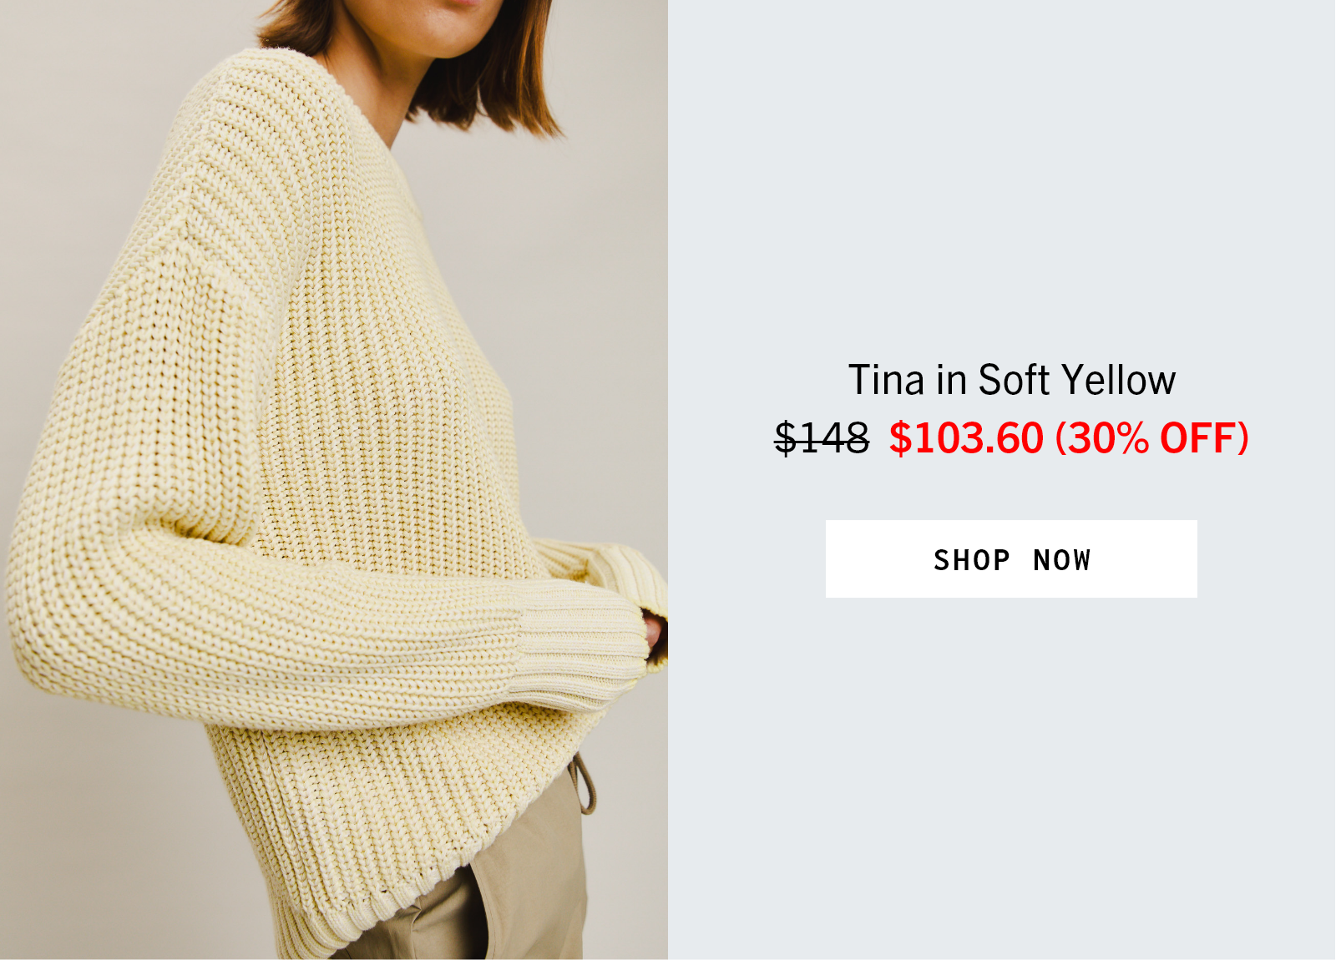Click the drawstring on the khaki pants

[585, 785]
